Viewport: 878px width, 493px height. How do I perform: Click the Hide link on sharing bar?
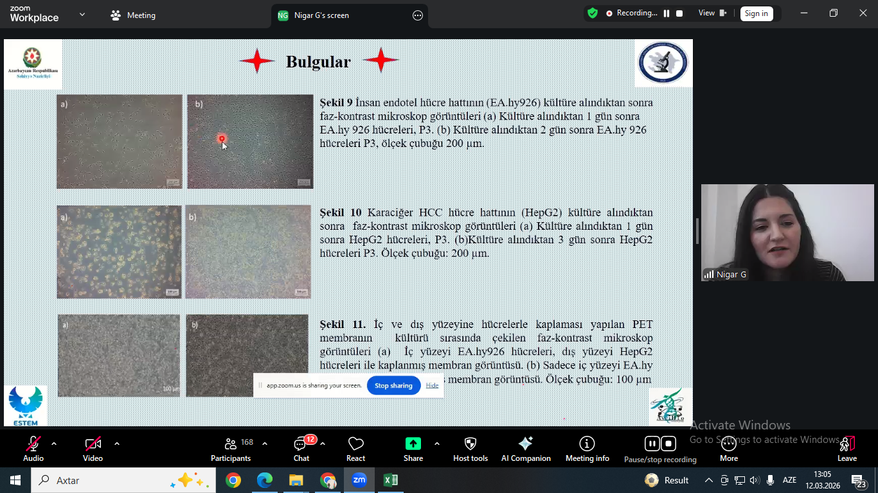(x=432, y=386)
